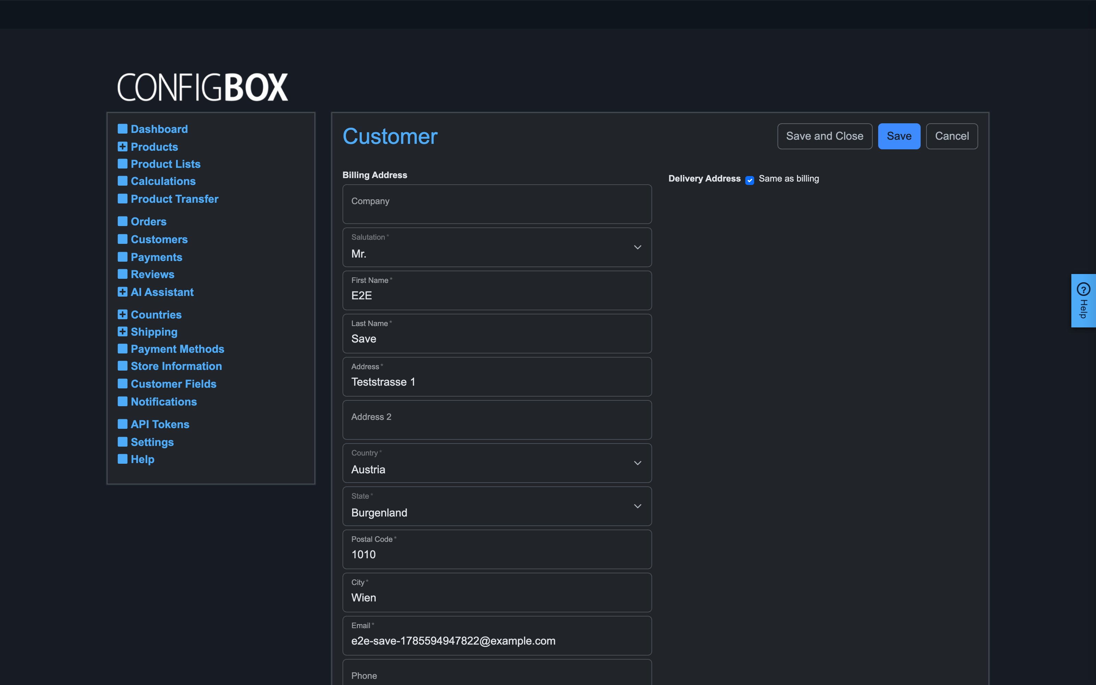
Task: Click the square icon beside Reviews
Action: (122, 274)
